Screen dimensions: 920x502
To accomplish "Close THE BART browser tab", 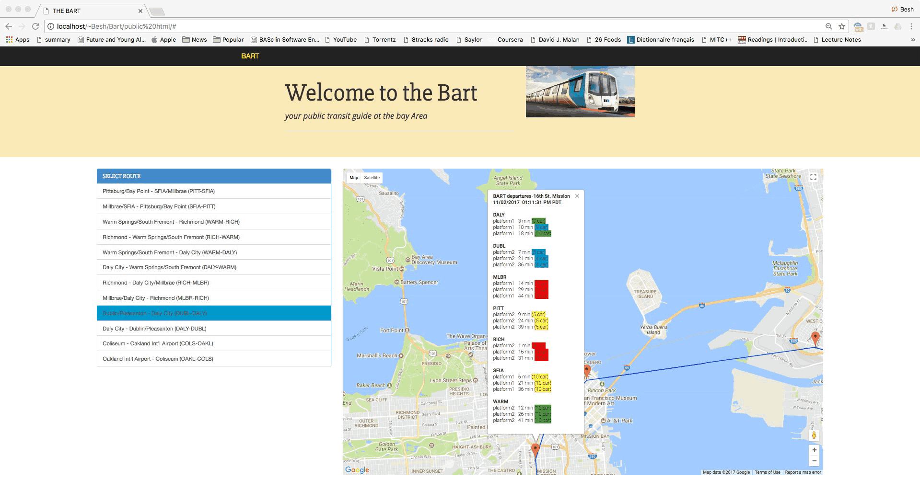I will 140,11.
